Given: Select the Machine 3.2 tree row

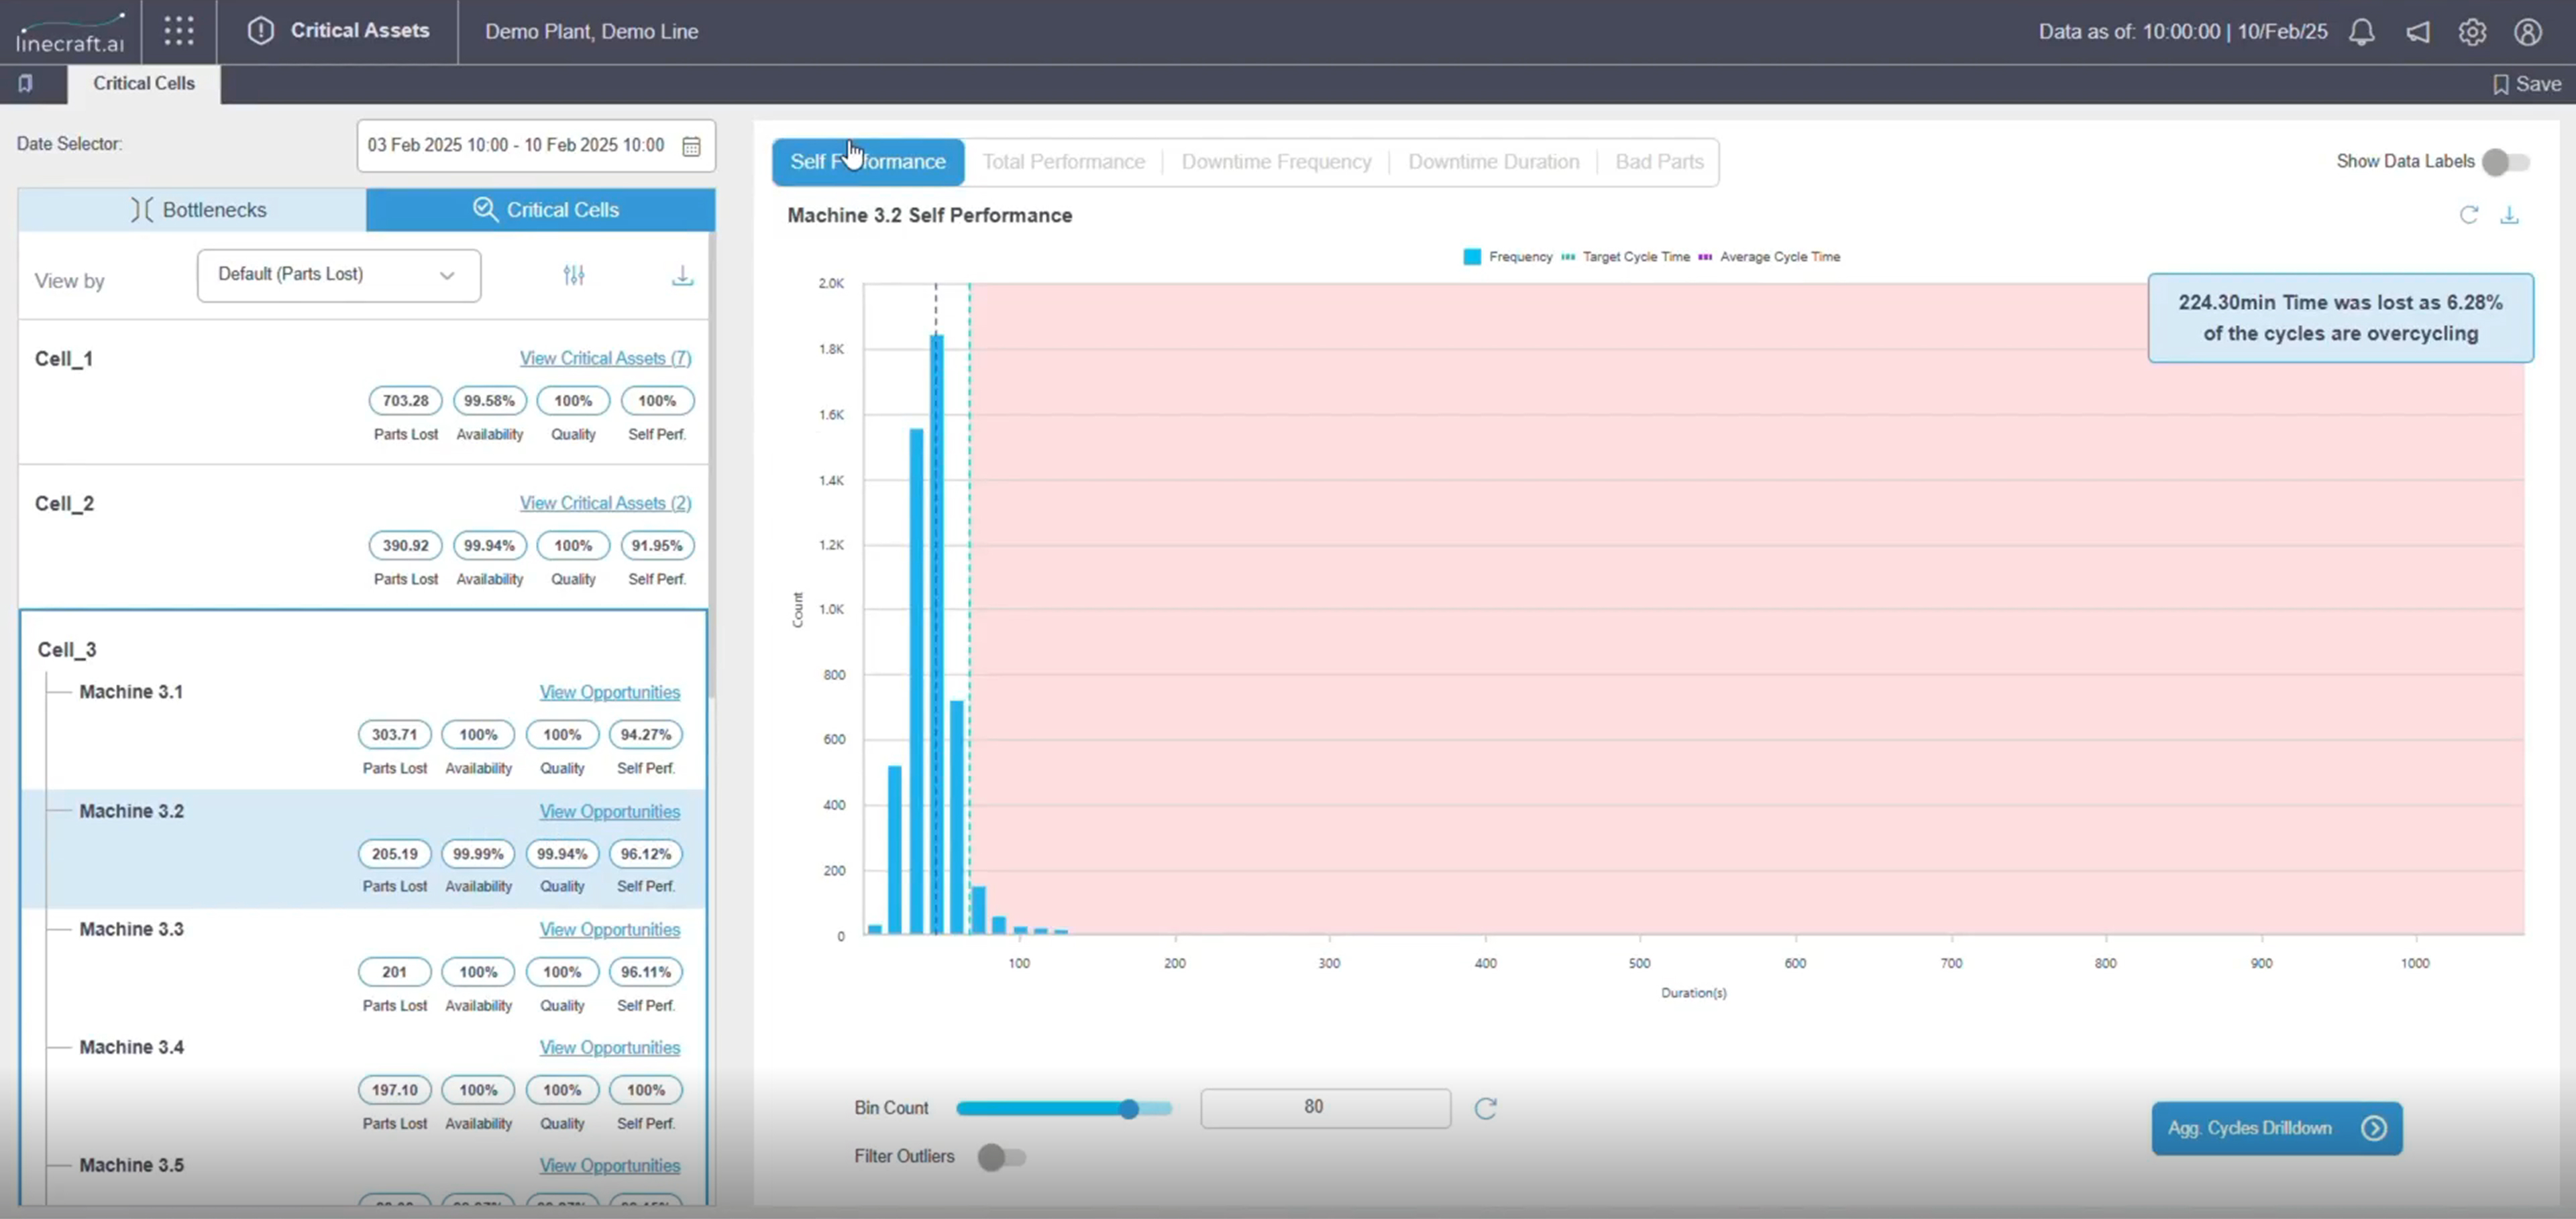Looking at the screenshot, I should tap(363, 848).
